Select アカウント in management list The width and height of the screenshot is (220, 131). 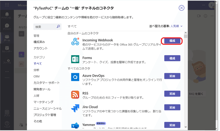coord(40,49)
